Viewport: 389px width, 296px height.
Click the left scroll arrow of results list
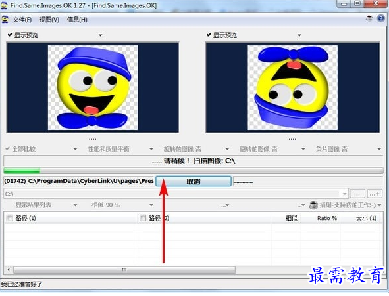(9, 270)
